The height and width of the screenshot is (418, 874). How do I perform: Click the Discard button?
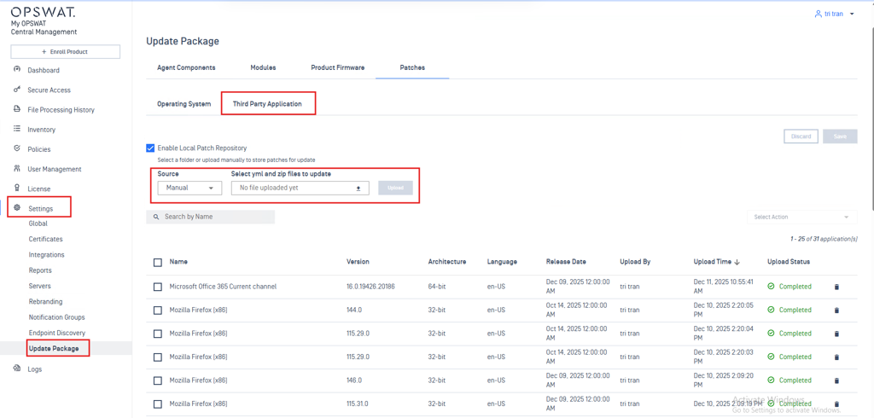coord(801,136)
